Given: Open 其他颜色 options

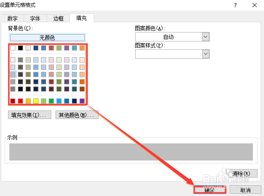Looking at the screenshot, I should 77,115.
